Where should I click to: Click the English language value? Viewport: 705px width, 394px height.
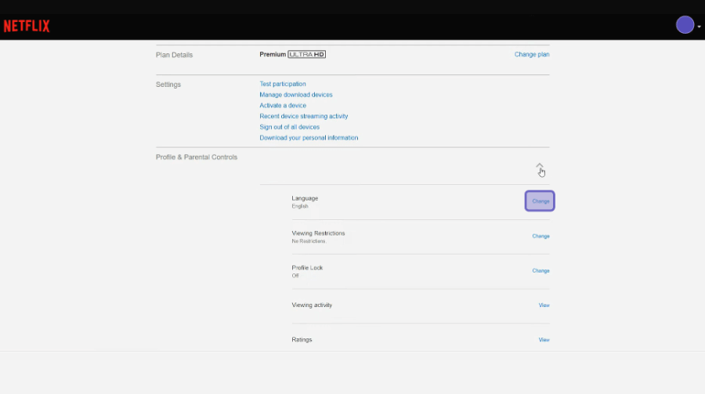pyautogui.click(x=300, y=207)
